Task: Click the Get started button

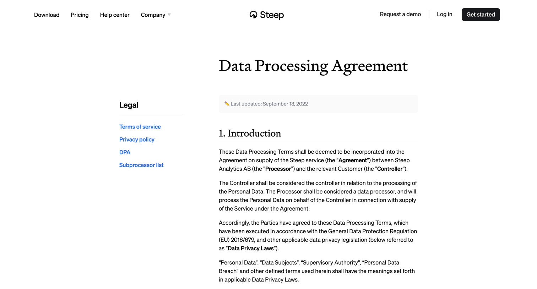Action: pos(481,15)
